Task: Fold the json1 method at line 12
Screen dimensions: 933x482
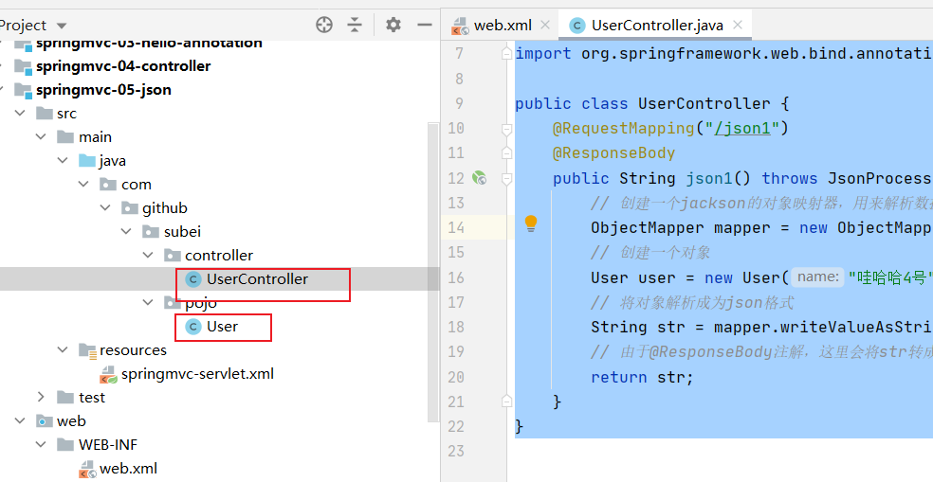Action: point(507,178)
